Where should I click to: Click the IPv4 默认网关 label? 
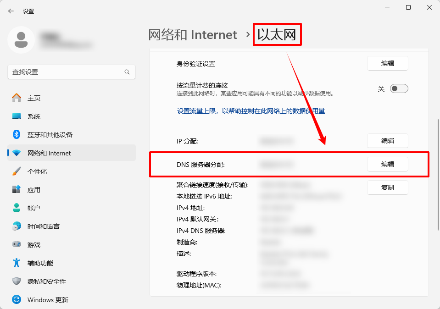(x=198, y=219)
